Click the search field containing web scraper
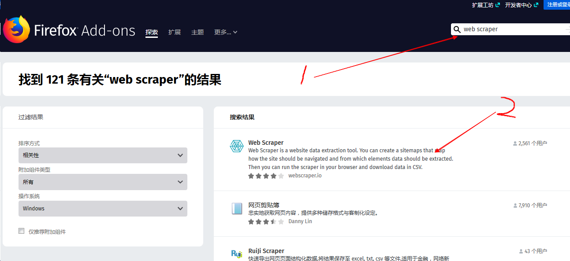570x261 pixels. pyautogui.click(x=511, y=29)
